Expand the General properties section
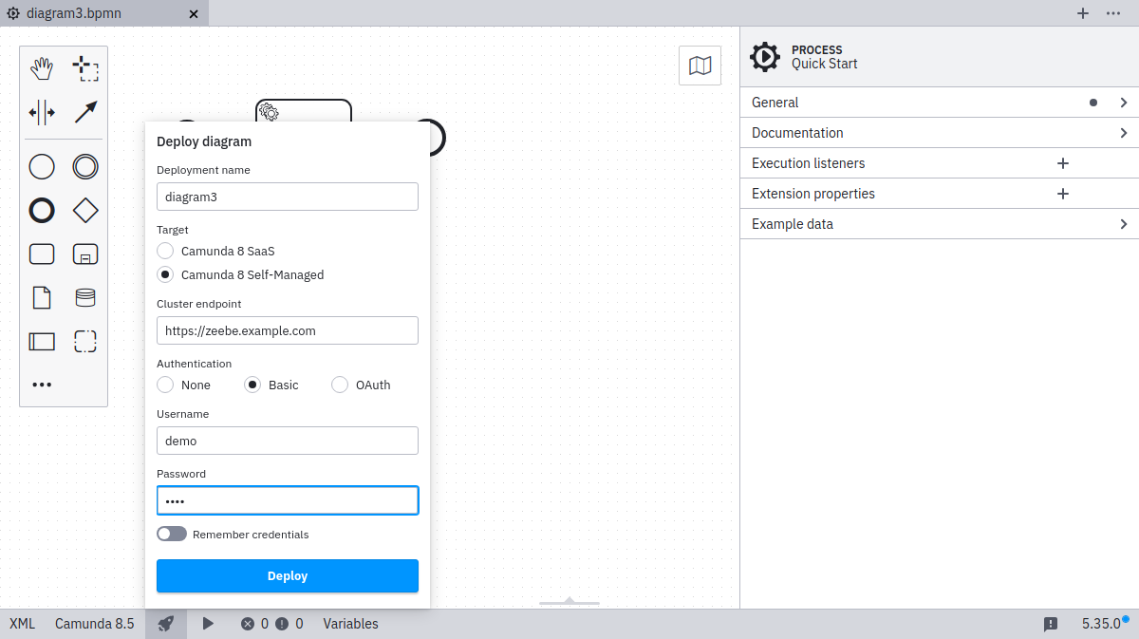This screenshot has width=1139, height=639. tap(938, 102)
